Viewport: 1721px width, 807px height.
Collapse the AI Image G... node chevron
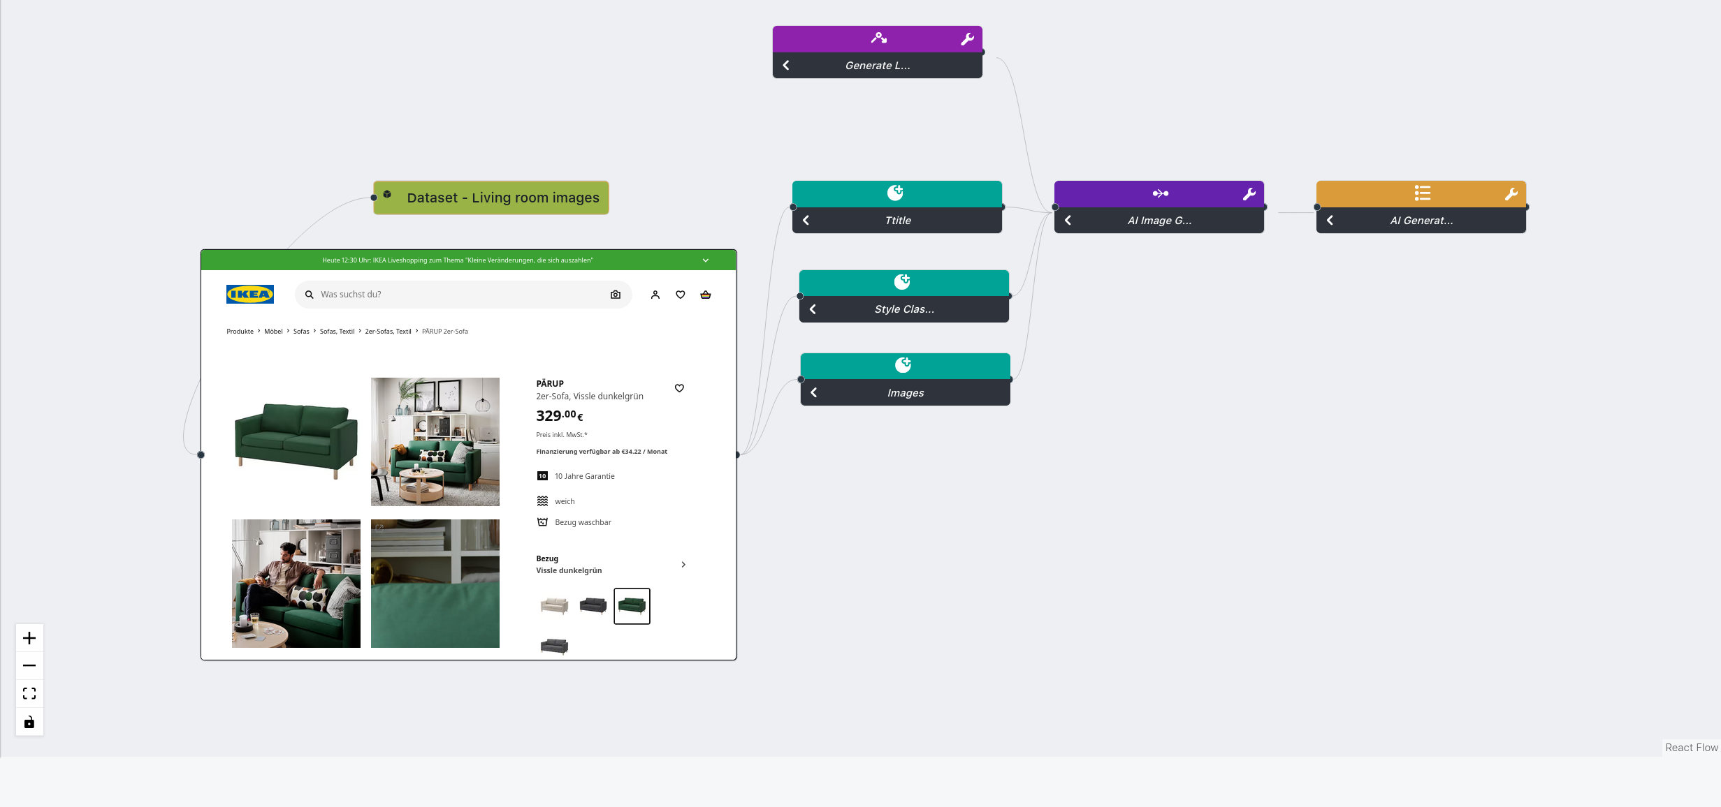[x=1069, y=219]
